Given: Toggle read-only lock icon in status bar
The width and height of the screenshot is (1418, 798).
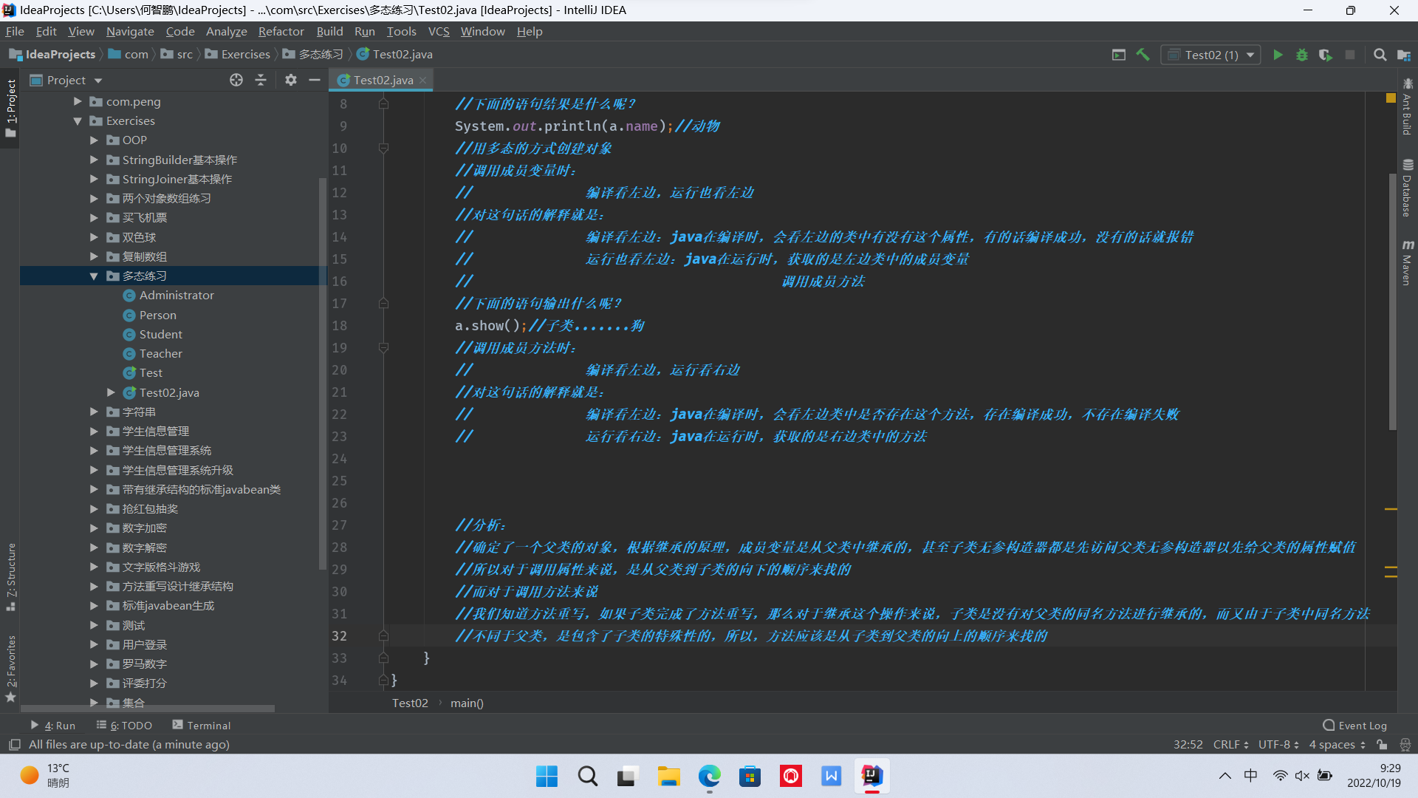Looking at the screenshot, I should point(1382,745).
